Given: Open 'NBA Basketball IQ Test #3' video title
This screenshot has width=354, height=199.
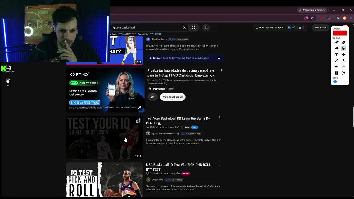Looking at the screenshot, I should click(179, 167).
